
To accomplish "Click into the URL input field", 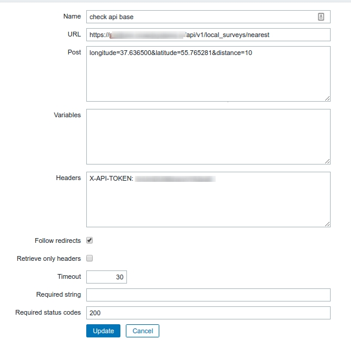I will click(x=208, y=35).
